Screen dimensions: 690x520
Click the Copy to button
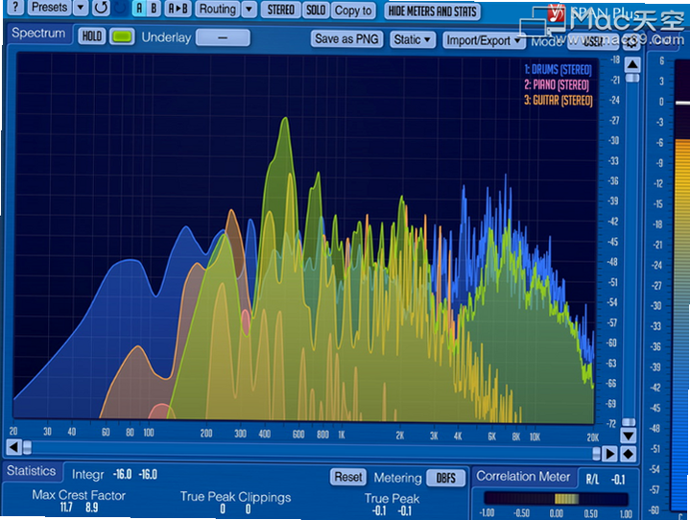pyautogui.click(x=353, y=11)
